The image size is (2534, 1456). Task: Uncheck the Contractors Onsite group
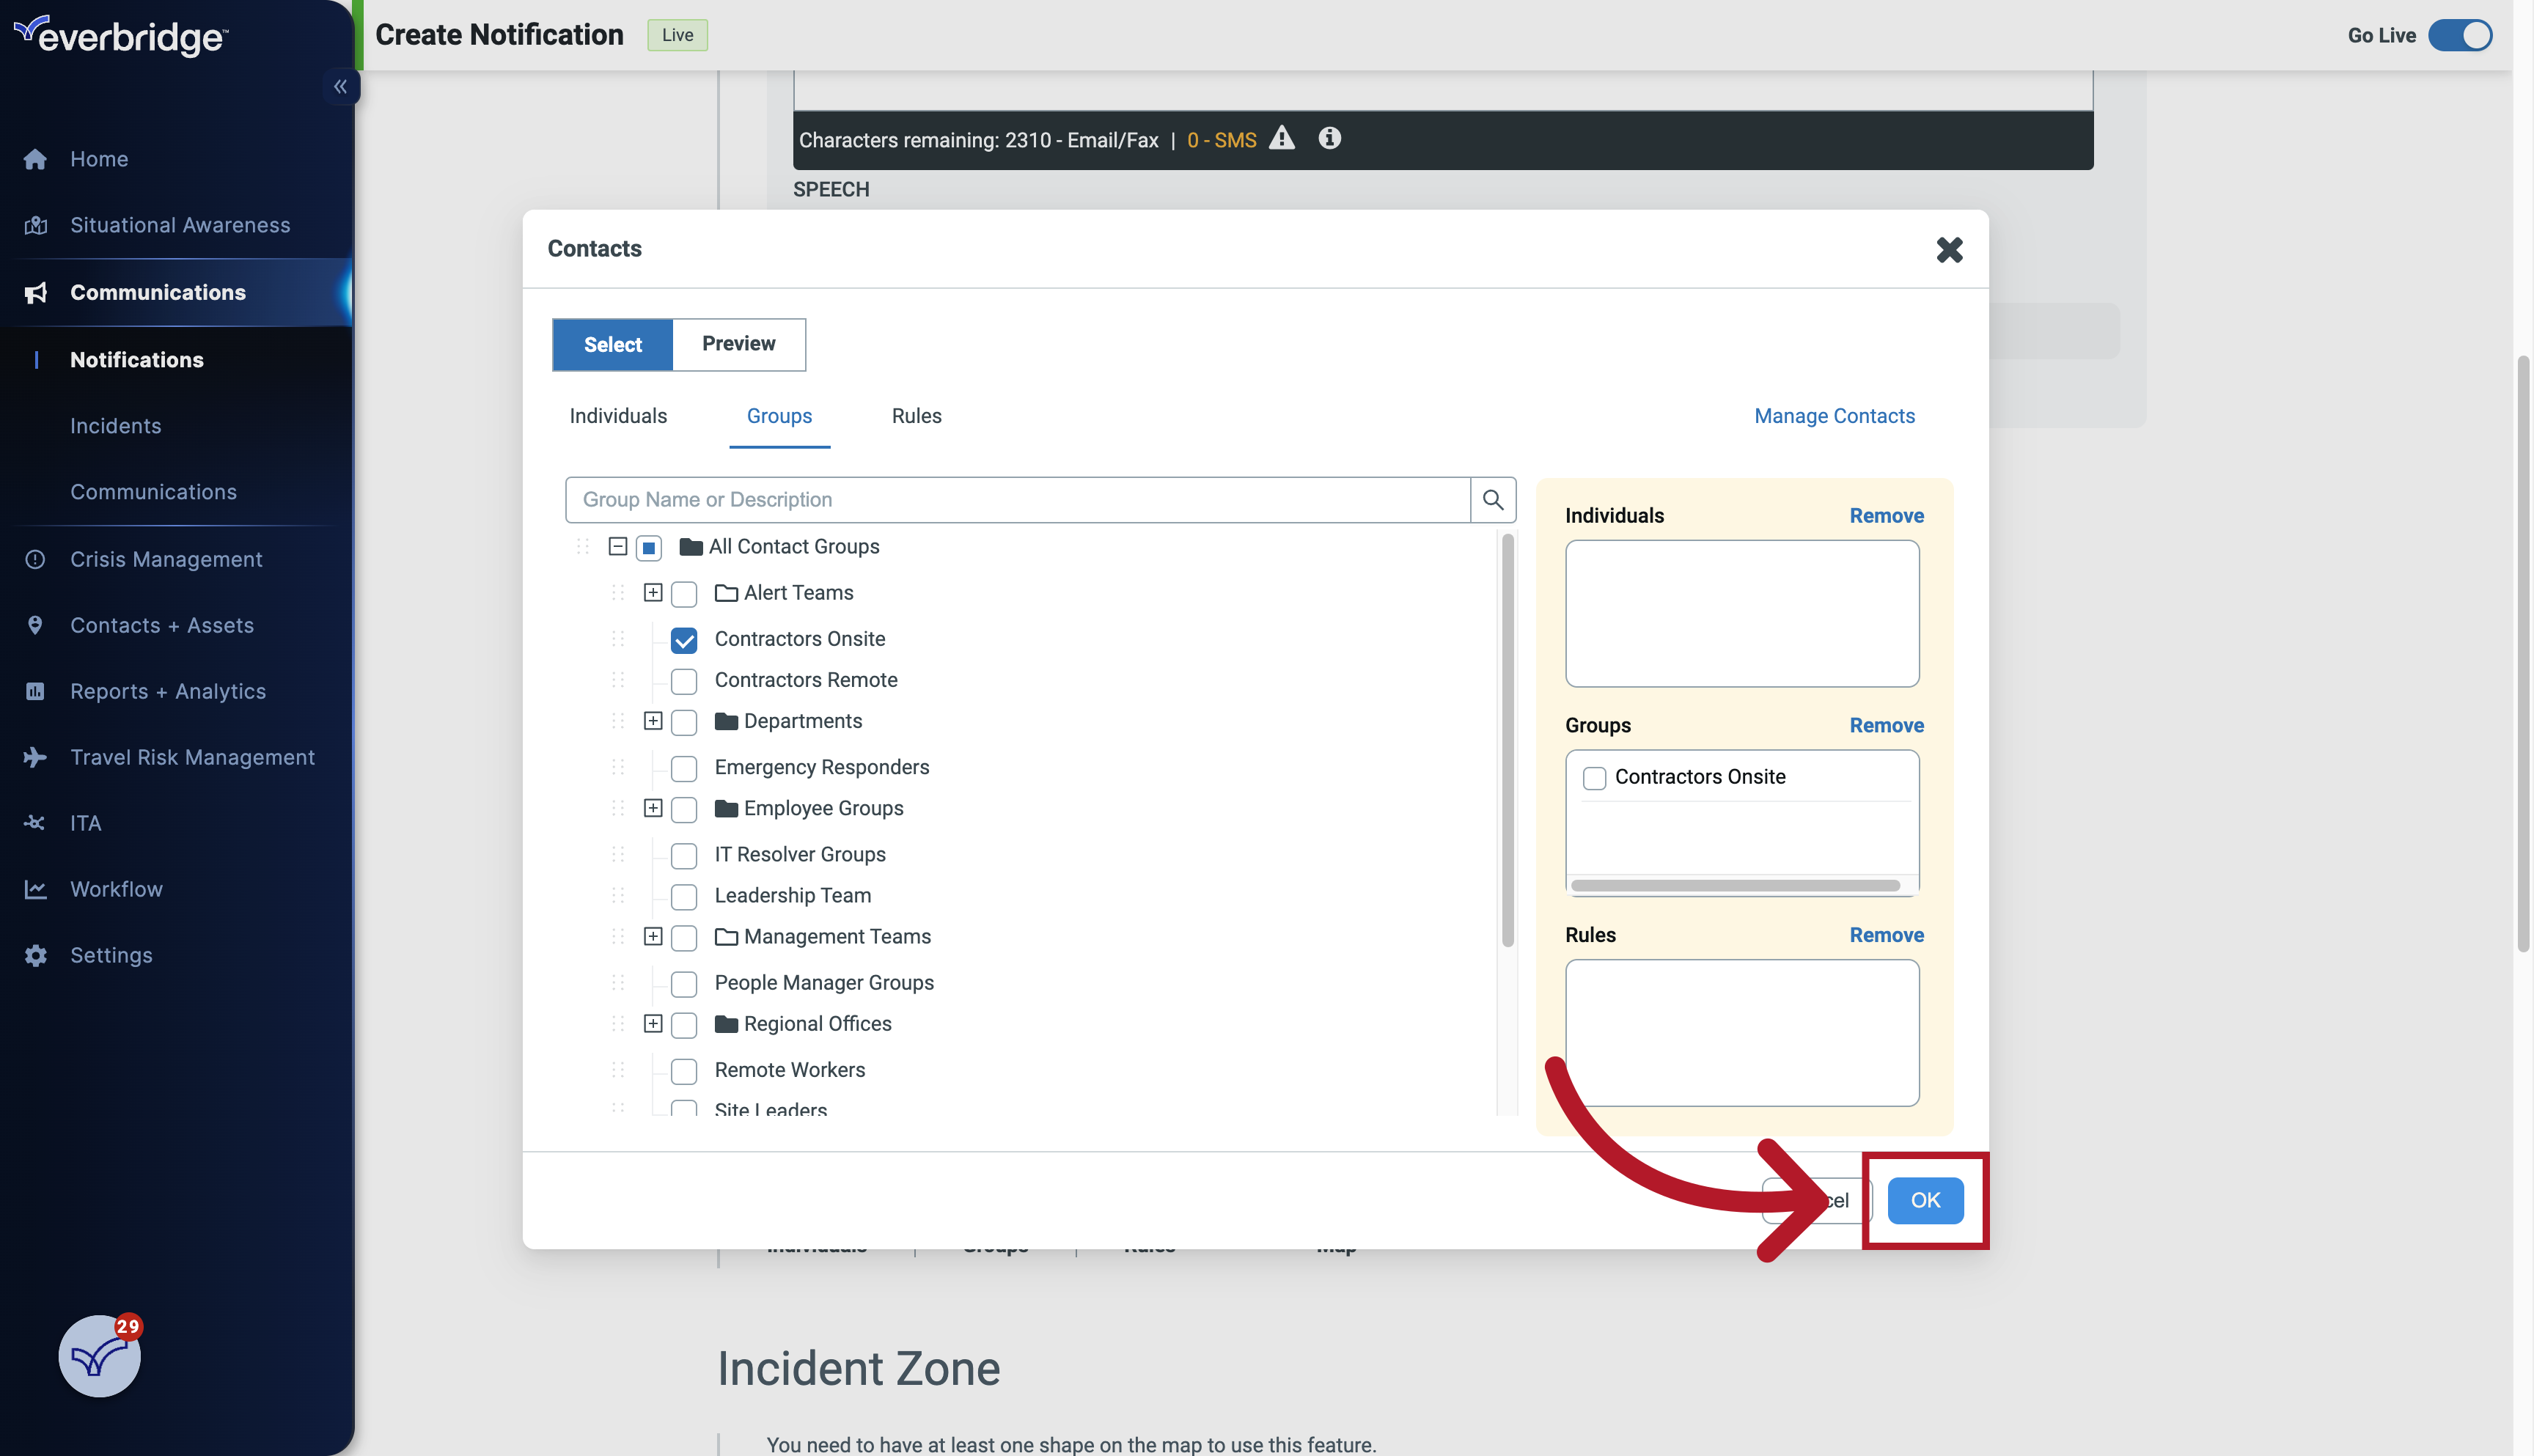coord(684,639)
